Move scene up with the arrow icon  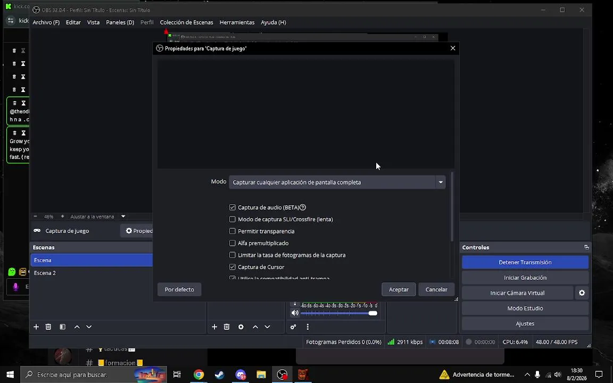coord(77,327)
